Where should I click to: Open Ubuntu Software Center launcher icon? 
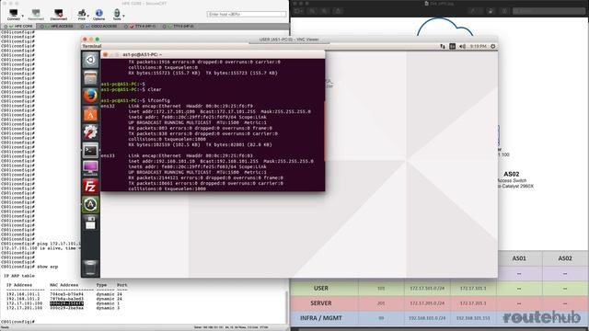90,114
